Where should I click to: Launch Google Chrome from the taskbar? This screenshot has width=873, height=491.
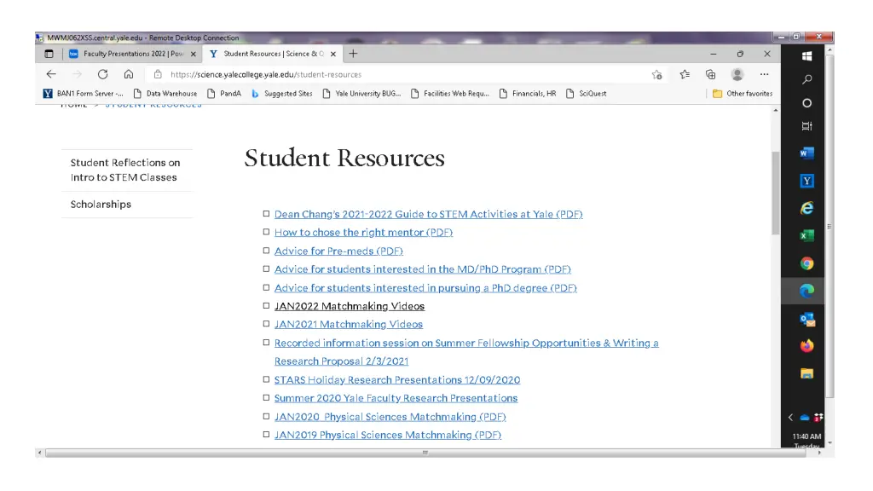(807, 263)
